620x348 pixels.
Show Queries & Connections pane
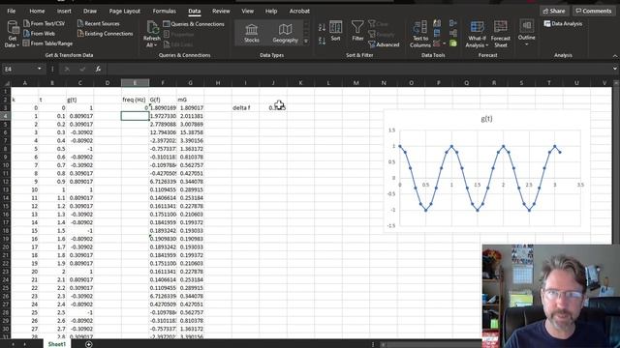pyautogui.click(x=194, y=24)
